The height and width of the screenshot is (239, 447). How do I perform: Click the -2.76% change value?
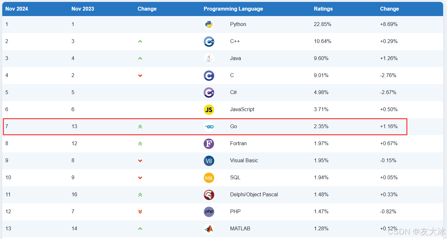click(388, 75)
